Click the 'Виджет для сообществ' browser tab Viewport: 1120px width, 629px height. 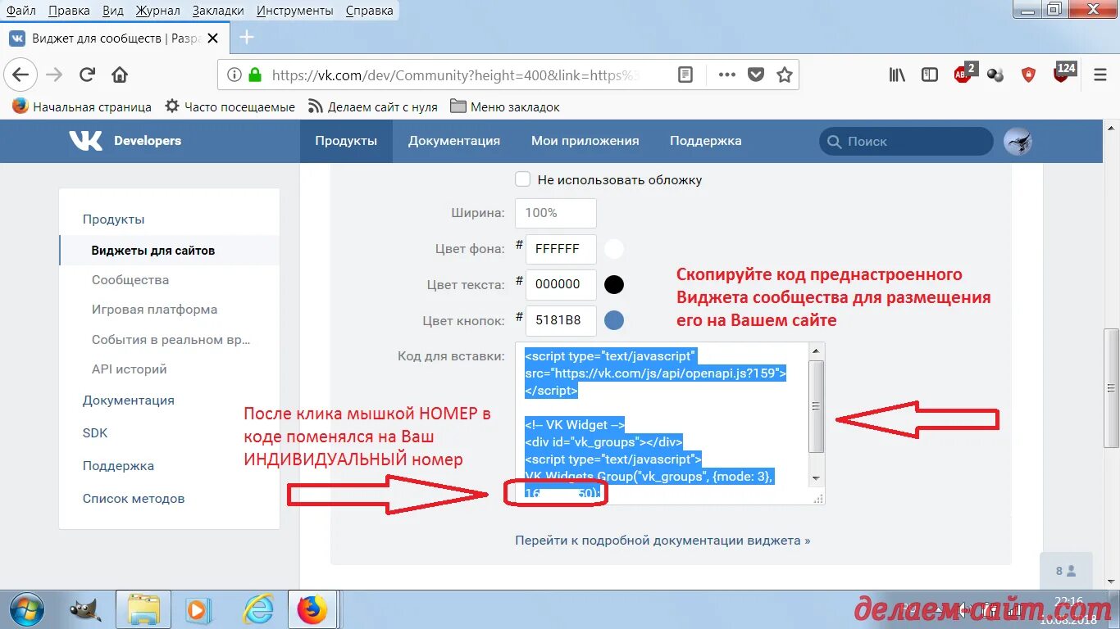114,38
